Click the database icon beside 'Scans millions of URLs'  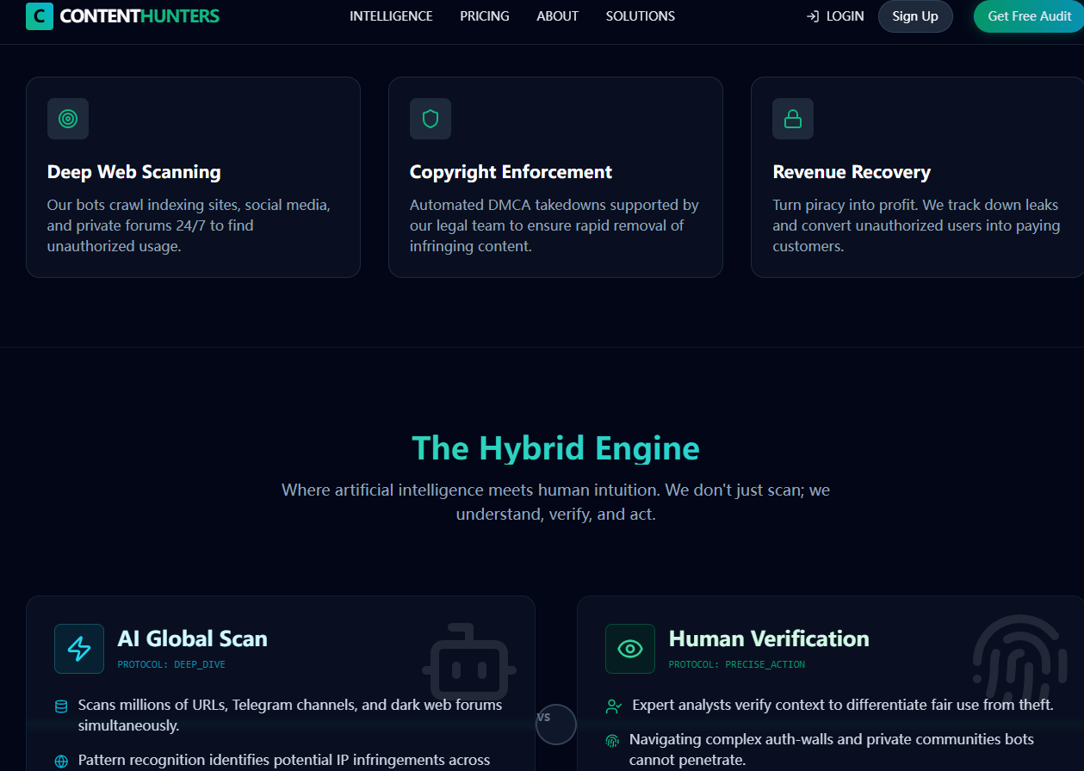[x=61, y=706]
